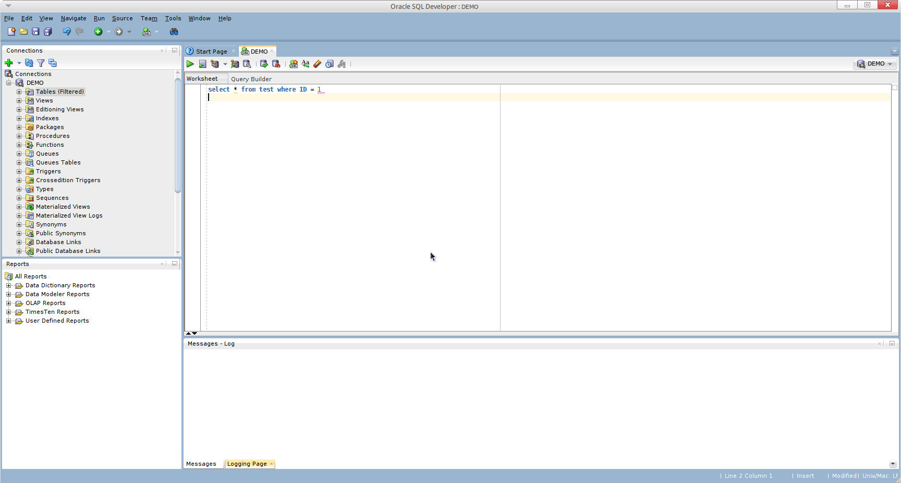This screenshot has width=901, height=483.
Task: Refresh connections with the refresh icon
Action: (29, 63)
